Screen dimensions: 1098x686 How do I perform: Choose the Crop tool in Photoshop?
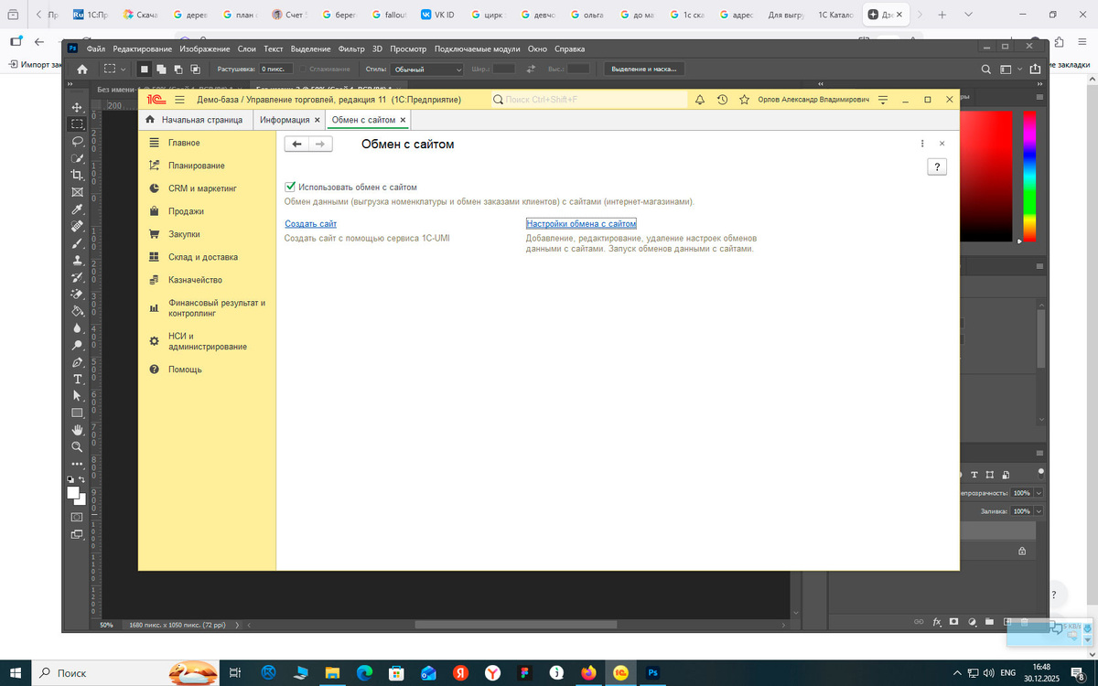click(x=77, y=175)
